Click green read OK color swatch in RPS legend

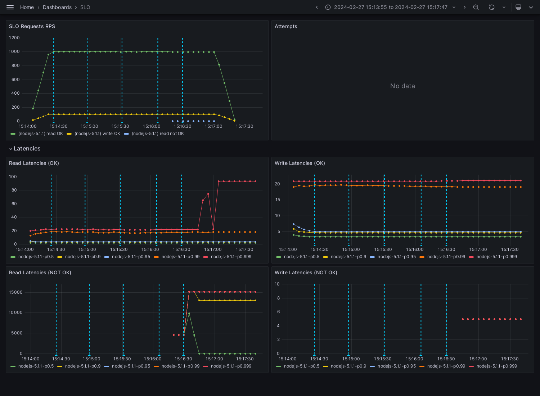(13, 134)
